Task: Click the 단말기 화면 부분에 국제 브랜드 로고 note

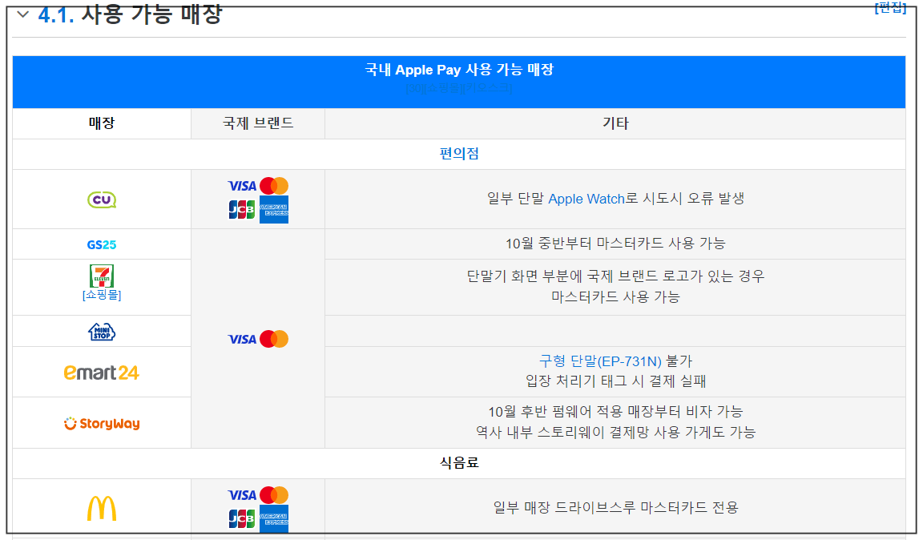Action: click(615, 276)
